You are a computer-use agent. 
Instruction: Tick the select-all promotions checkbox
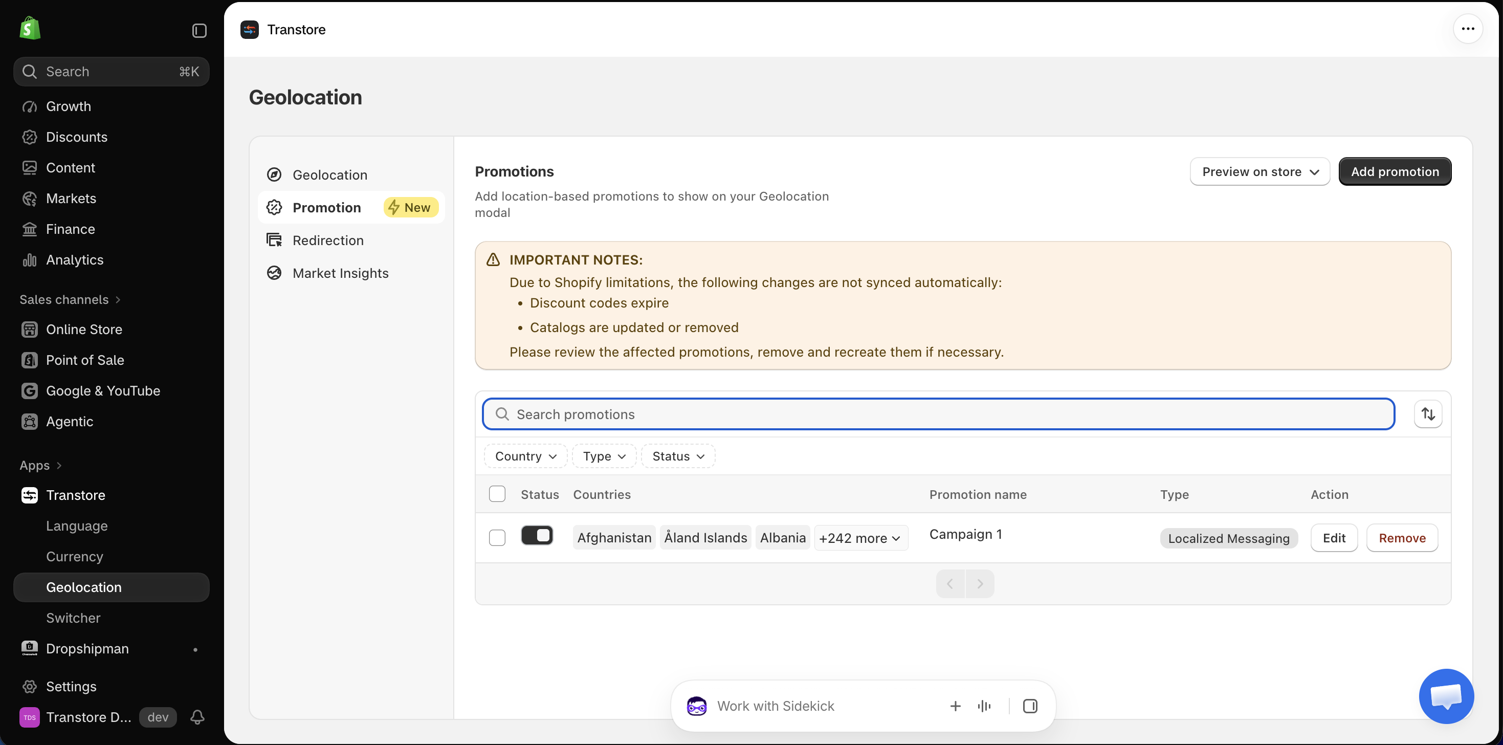pyautogui.click(x=497, y=494)
